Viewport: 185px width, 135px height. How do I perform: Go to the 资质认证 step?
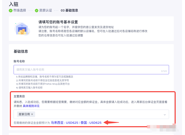pos(46,10)
